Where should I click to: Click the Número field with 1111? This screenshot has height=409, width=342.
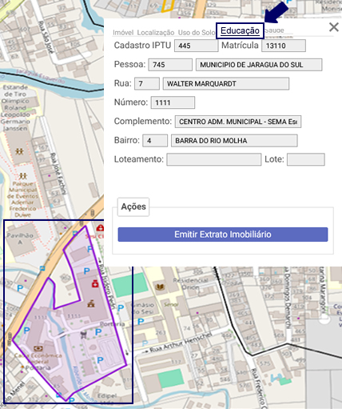[173, 102]
